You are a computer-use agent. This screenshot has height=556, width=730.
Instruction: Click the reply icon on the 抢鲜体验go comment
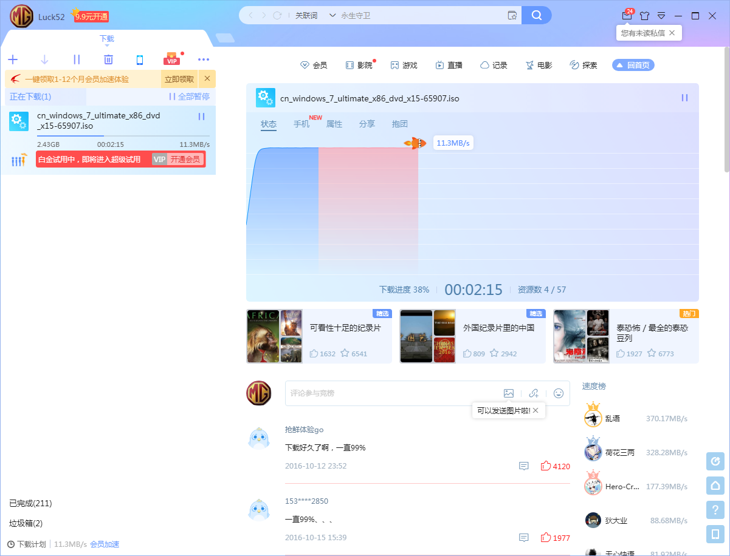[523, 466]
